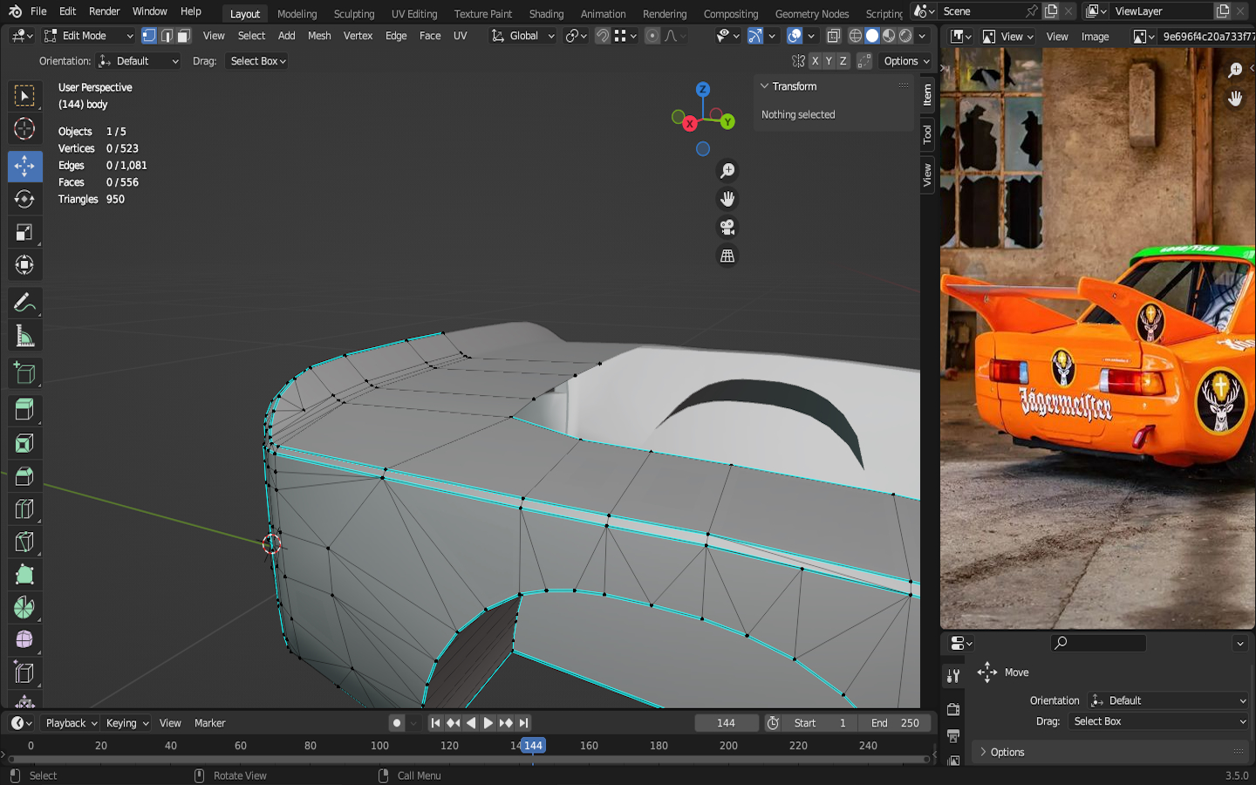This screenshot has width=1256, height=785.
Task: Select the Cursor tool in toolbar
Action: [x=24, y=129]
